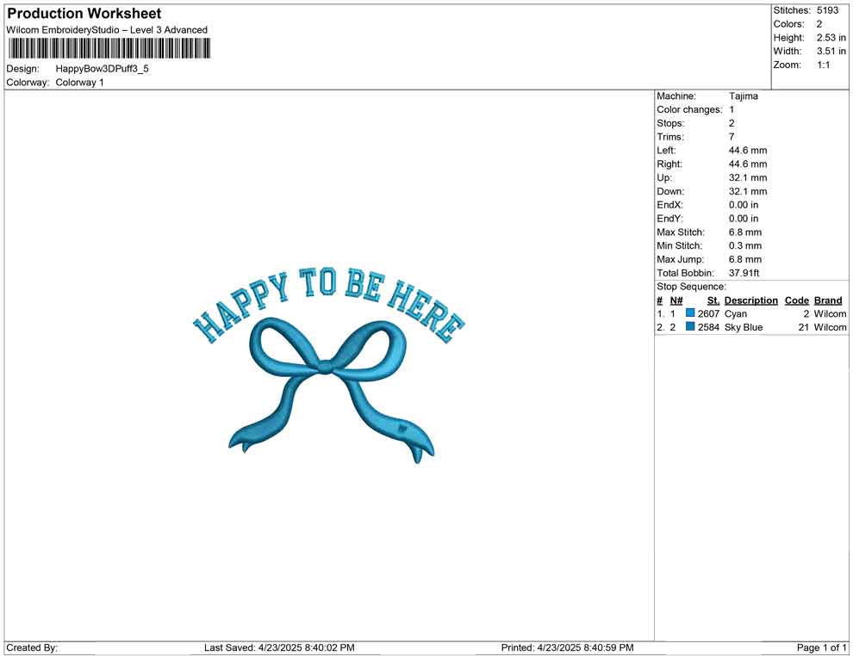Select the code '21' in the Sky Blue row
This screenshot has width=853, height=656.
pos(804,327)
